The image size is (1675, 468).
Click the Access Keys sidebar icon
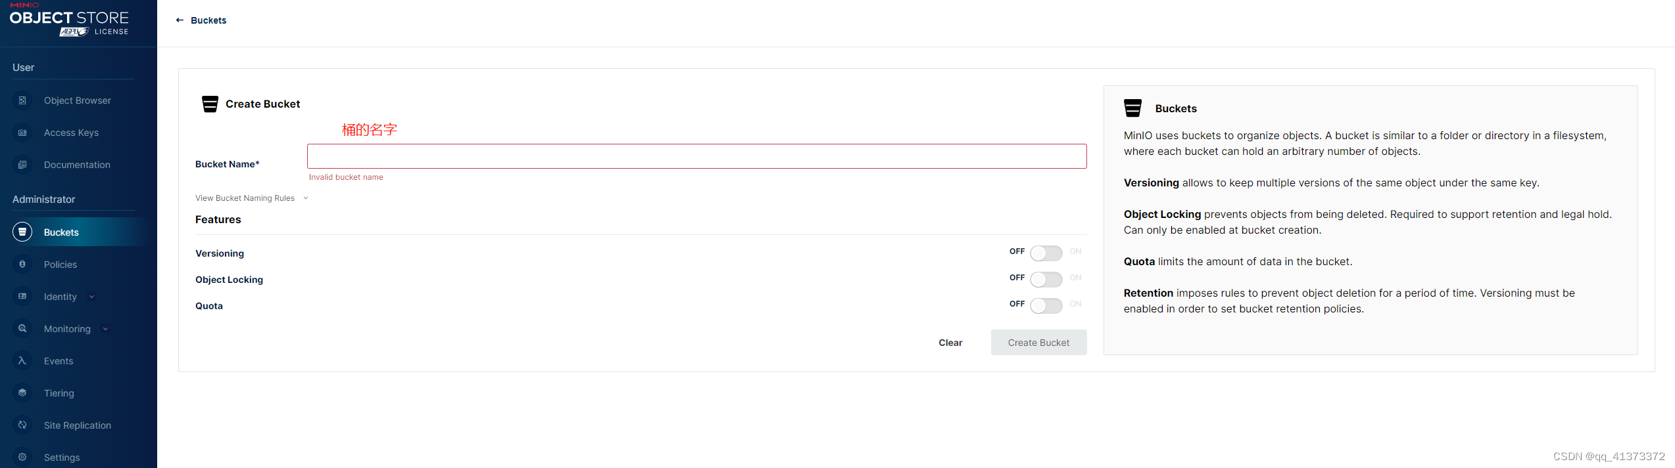tap(22, 133)
